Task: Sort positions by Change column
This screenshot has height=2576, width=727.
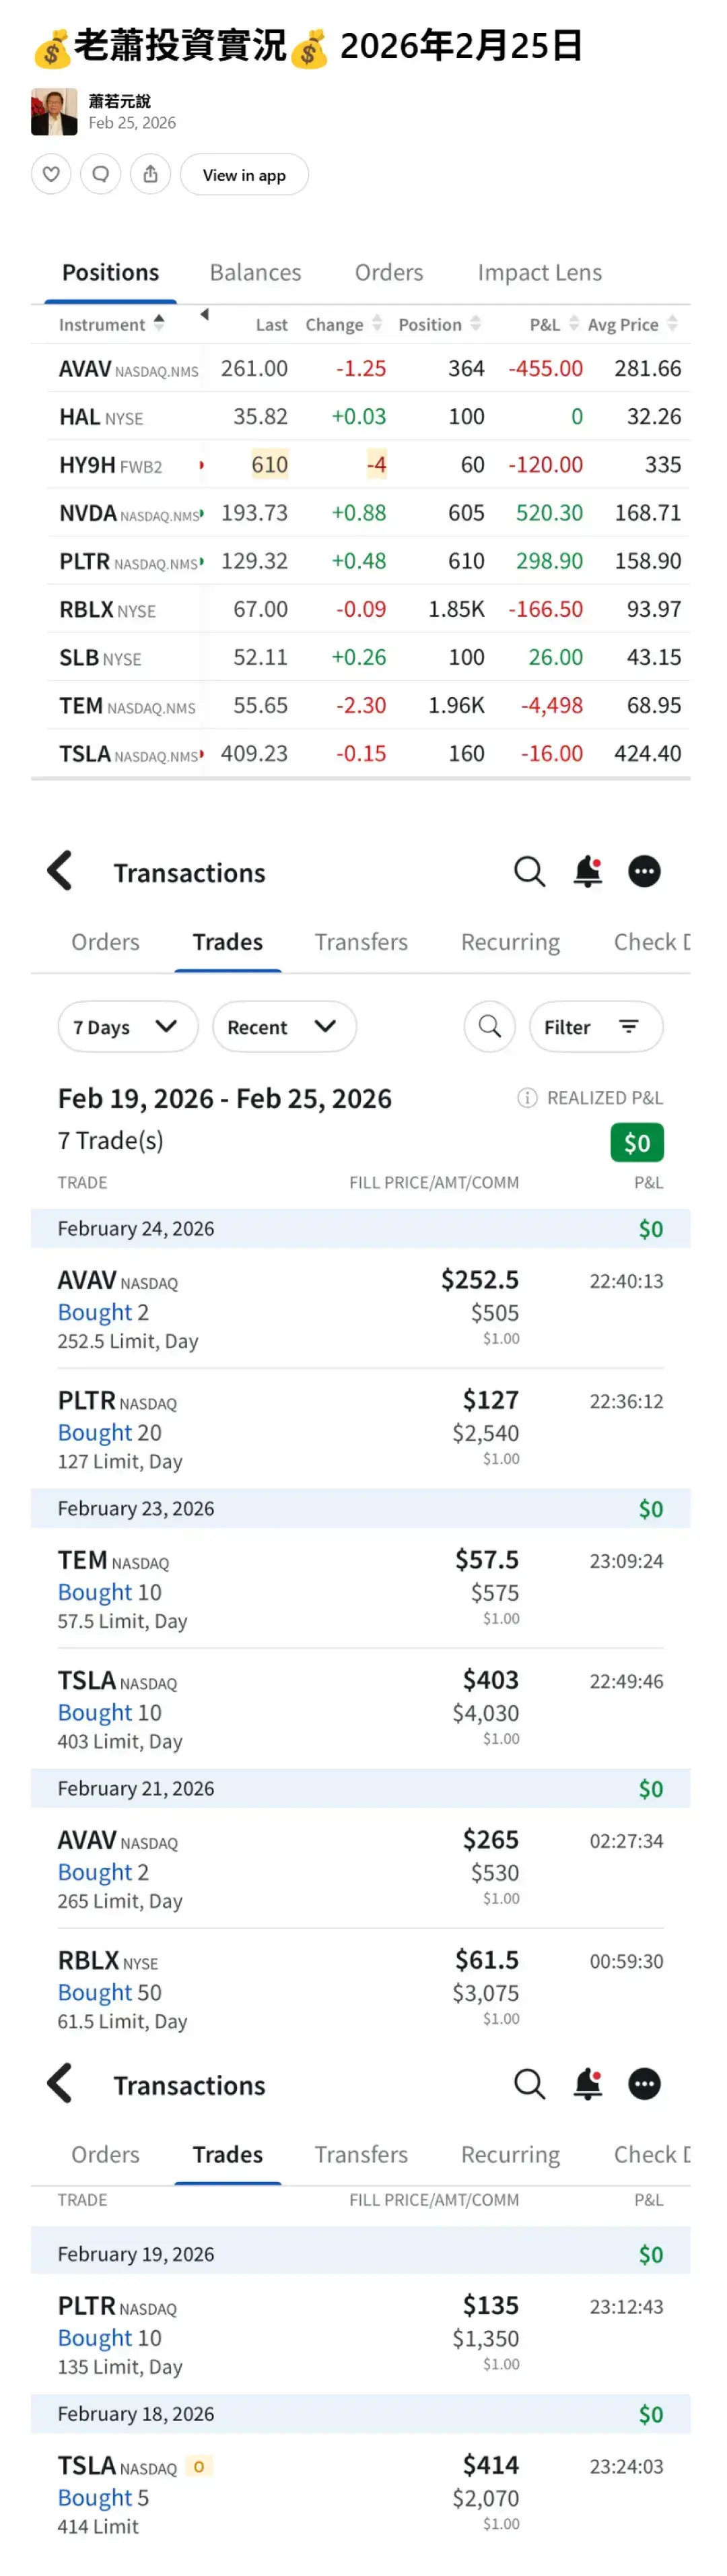Action: tap(377, 323)
